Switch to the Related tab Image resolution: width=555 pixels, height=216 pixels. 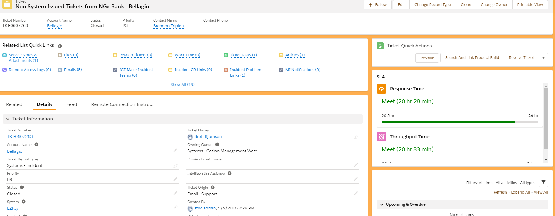[14, 104]
